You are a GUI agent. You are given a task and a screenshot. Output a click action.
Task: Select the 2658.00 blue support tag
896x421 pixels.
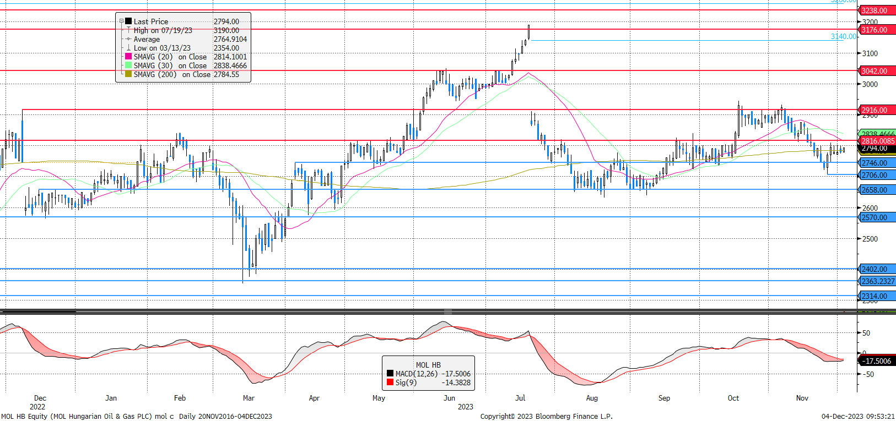(877, 190)
